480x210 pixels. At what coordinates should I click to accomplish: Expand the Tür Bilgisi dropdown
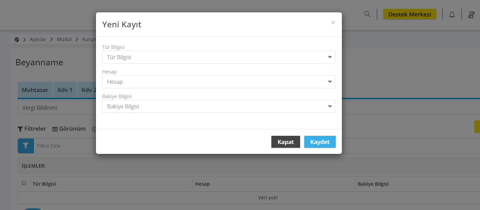tap(219, 57)
